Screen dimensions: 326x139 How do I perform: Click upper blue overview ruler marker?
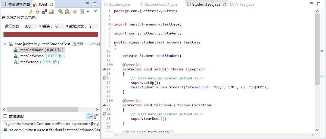click(x=322, y=51)
